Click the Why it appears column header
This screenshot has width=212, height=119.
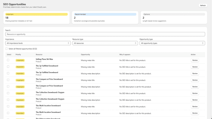[125, 54]
